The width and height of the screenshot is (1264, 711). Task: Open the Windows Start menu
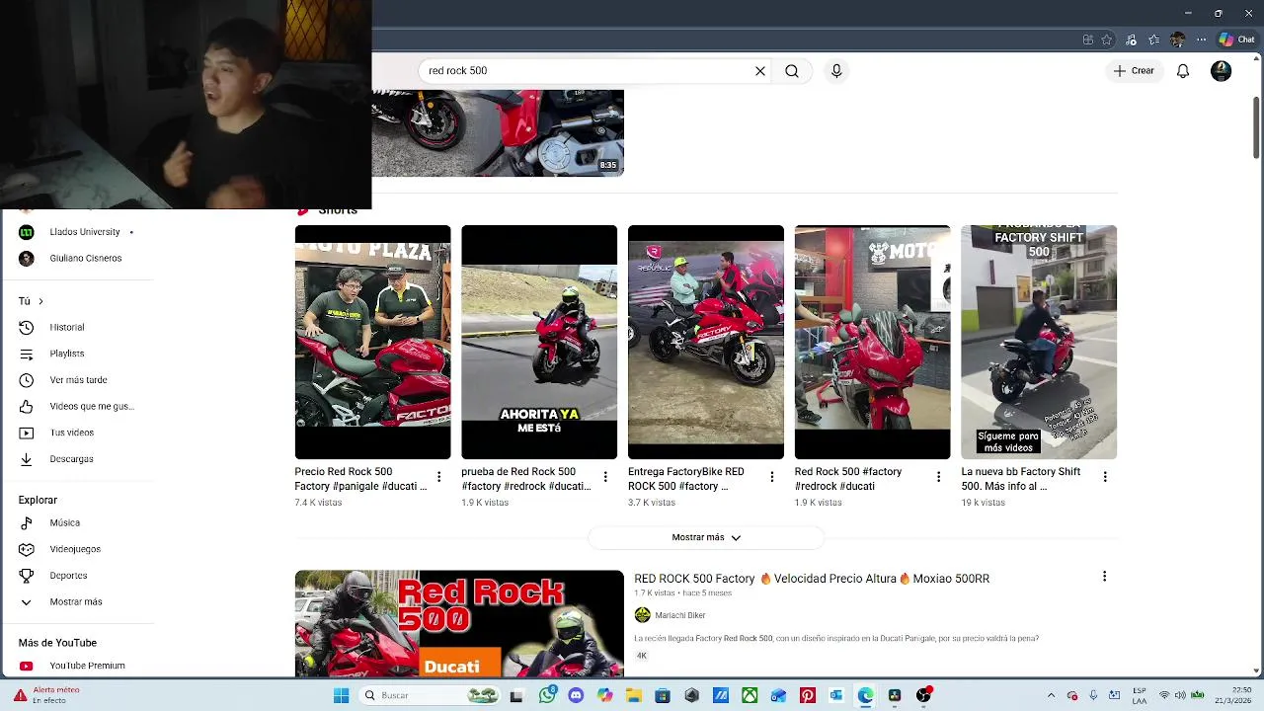341,695
